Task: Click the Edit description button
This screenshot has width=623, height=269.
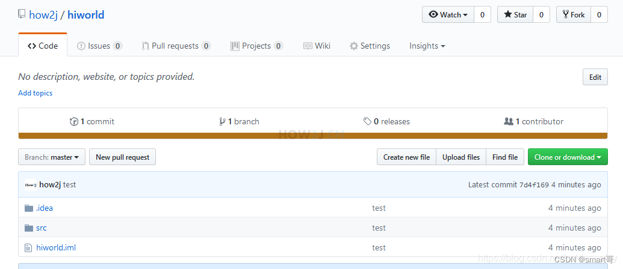Action: pos(595,77)
